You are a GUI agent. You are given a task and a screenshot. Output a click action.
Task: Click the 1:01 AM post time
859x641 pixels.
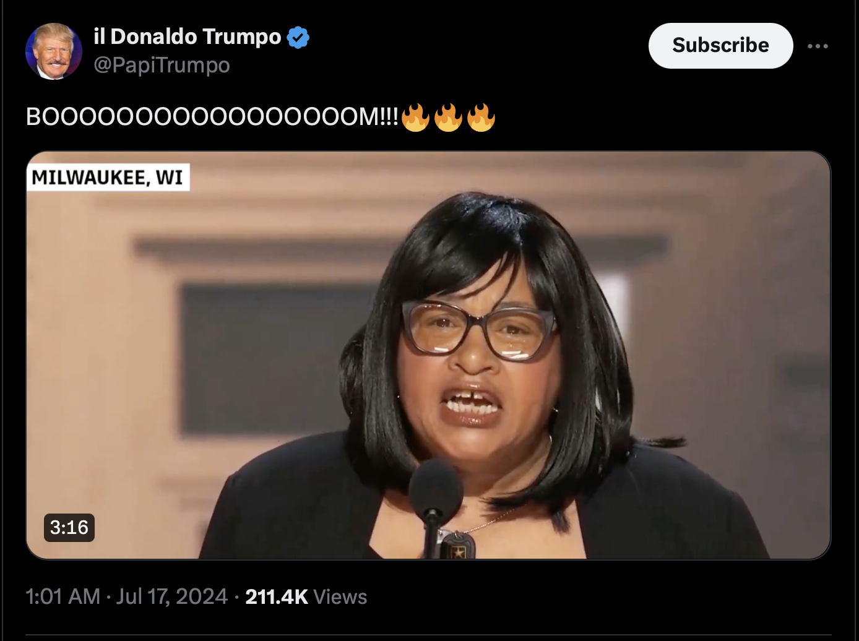pos(63,596)
